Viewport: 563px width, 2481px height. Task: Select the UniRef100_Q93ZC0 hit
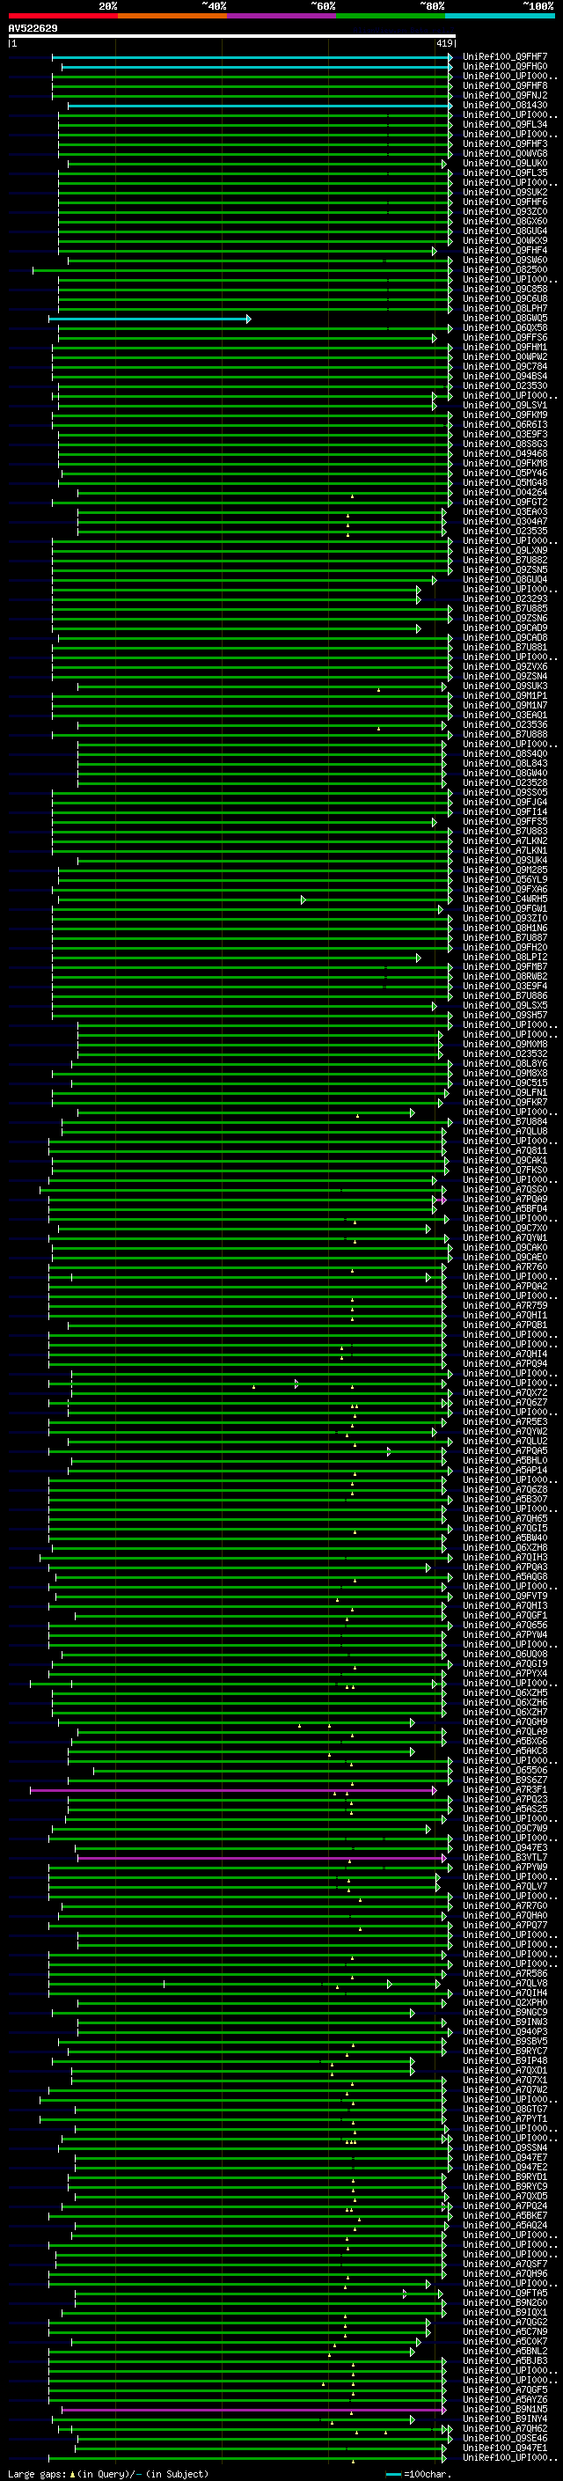505,212
